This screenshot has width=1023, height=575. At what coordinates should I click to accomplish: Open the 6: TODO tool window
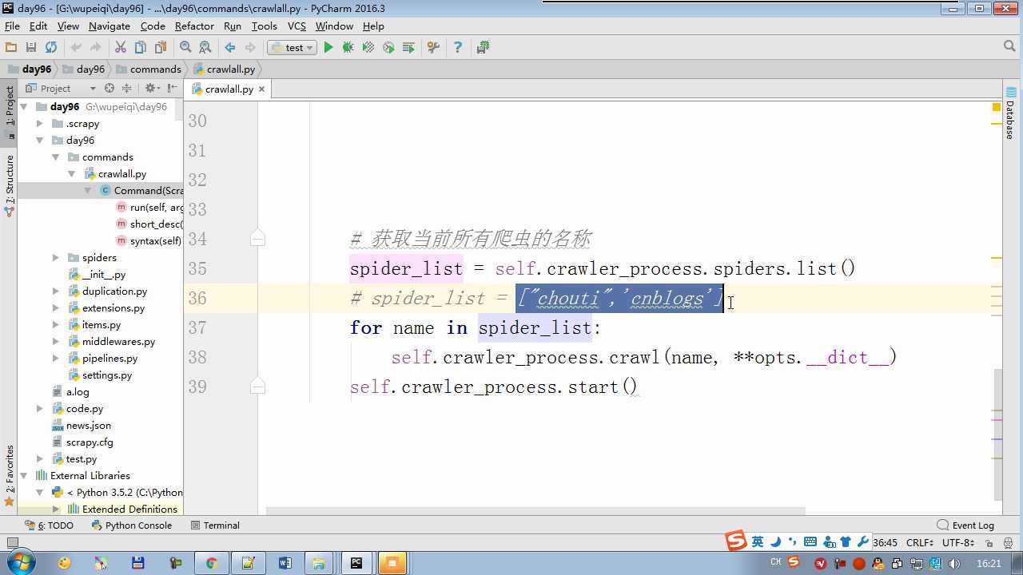pos(50,525)
